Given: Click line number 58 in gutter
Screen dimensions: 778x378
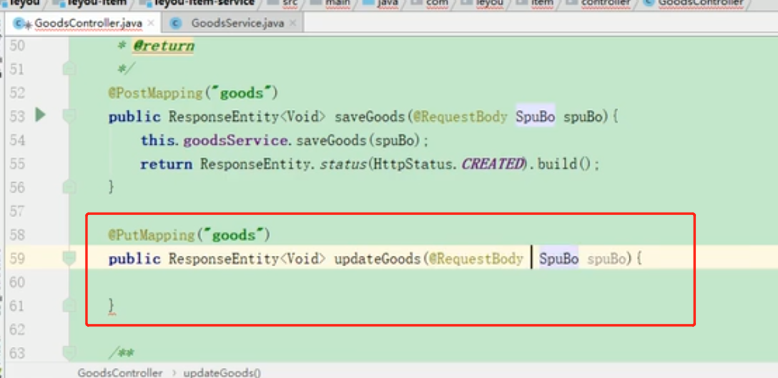Looking at the screenshot, I should [17, 235].
